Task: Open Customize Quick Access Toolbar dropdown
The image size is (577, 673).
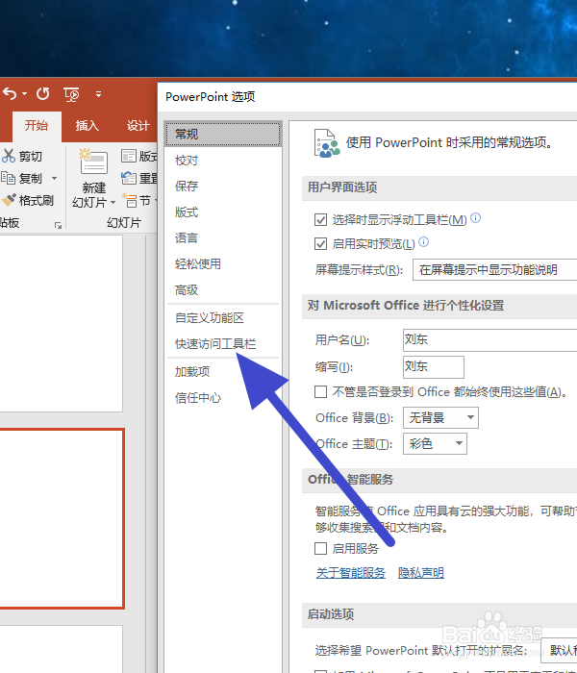Action: click(x=99, y=94)
